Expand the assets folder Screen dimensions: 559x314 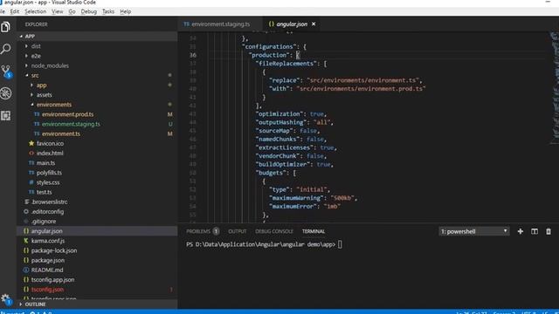(31, 95)
